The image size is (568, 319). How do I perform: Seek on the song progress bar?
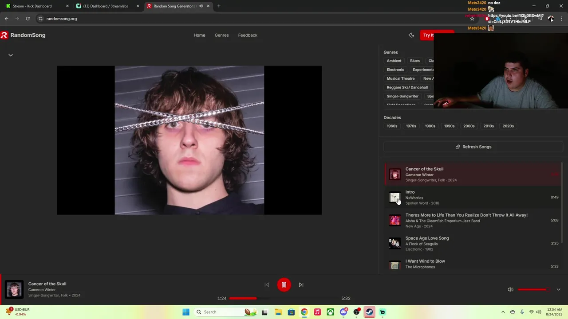coord(284,298)
